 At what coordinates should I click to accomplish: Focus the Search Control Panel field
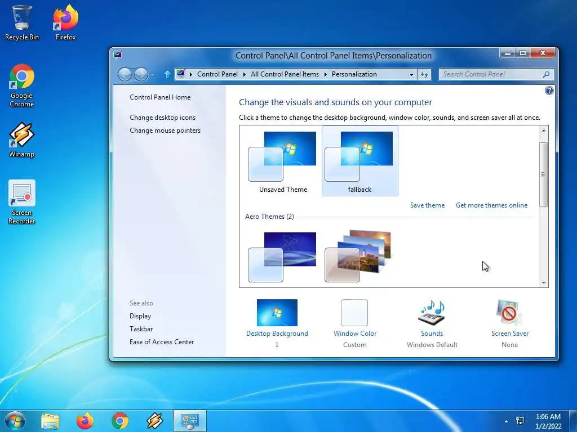tap(496, 74)
